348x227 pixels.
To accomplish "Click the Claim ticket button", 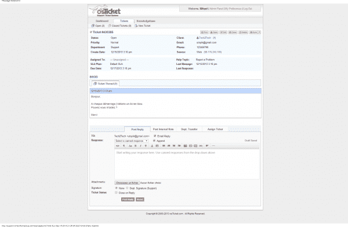I will coord(214,32).
